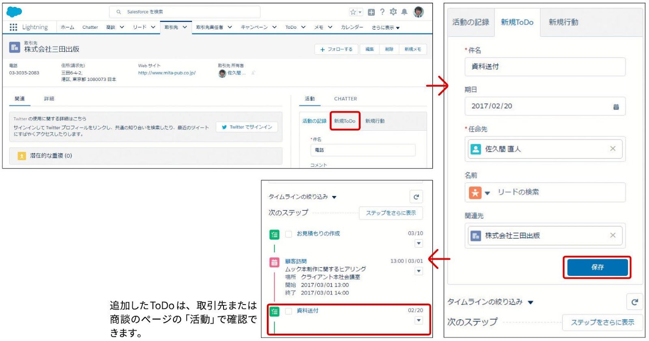Click the refresh icon in the timeline panel

tap(416, 197)
